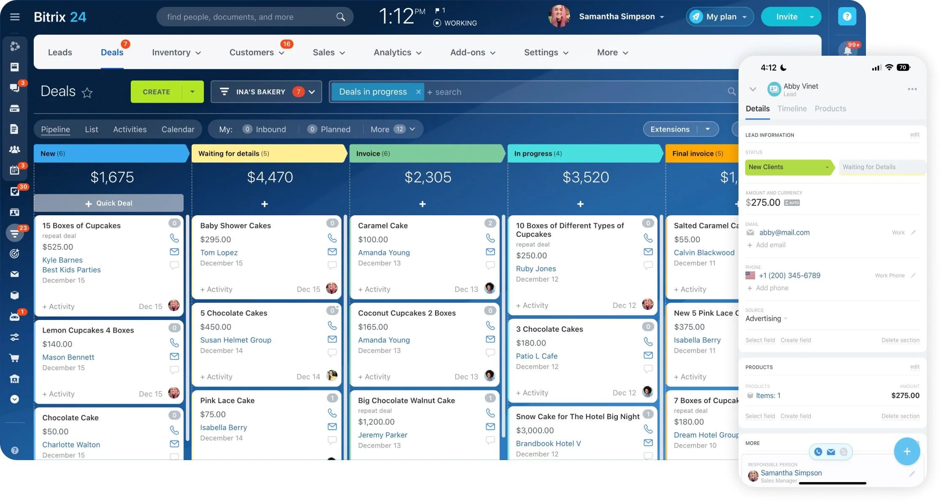Toggle the WORKING status indicator

(x=455, y=23)
